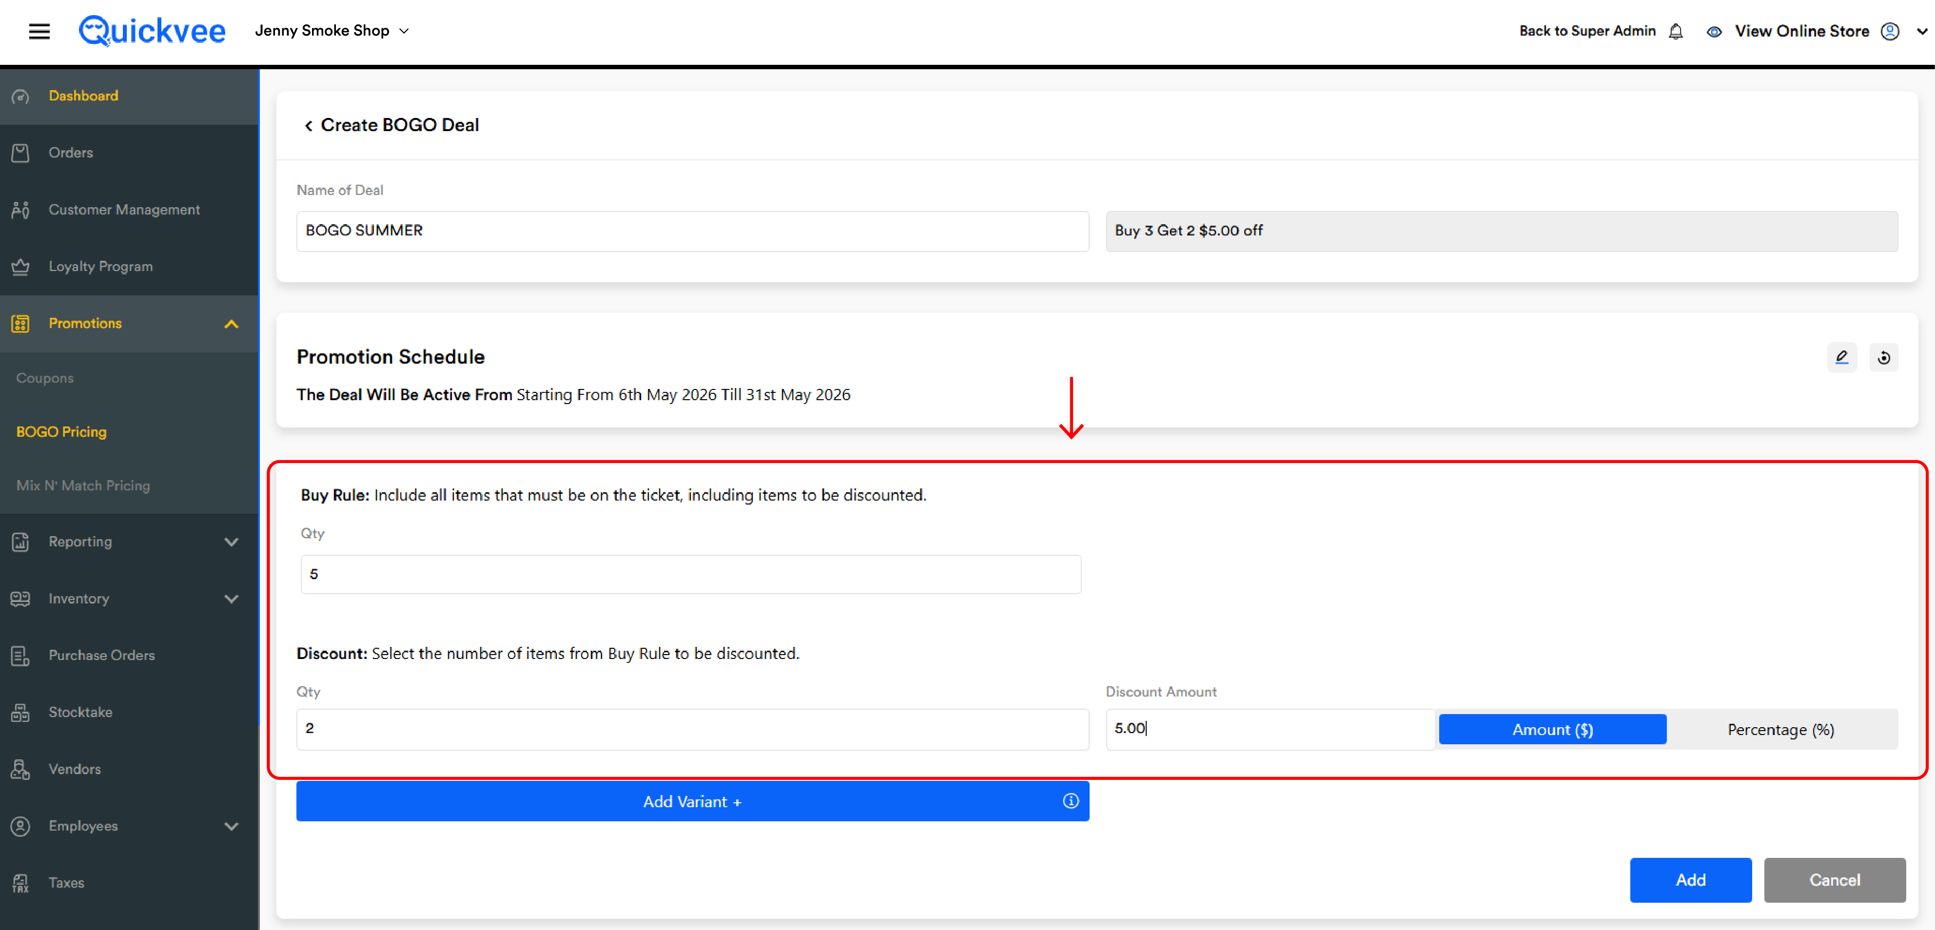Viewport: 1935px width, 930px height.
Task: Click the Add Variant + button
Action: (692, 801)
